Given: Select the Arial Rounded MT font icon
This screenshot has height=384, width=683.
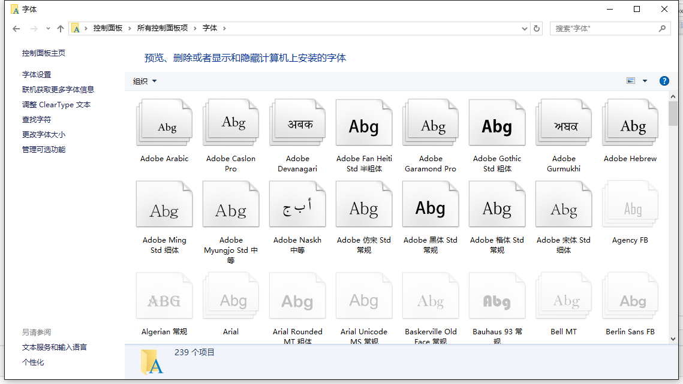Looking at the screenshot, I should pos(297,295).
